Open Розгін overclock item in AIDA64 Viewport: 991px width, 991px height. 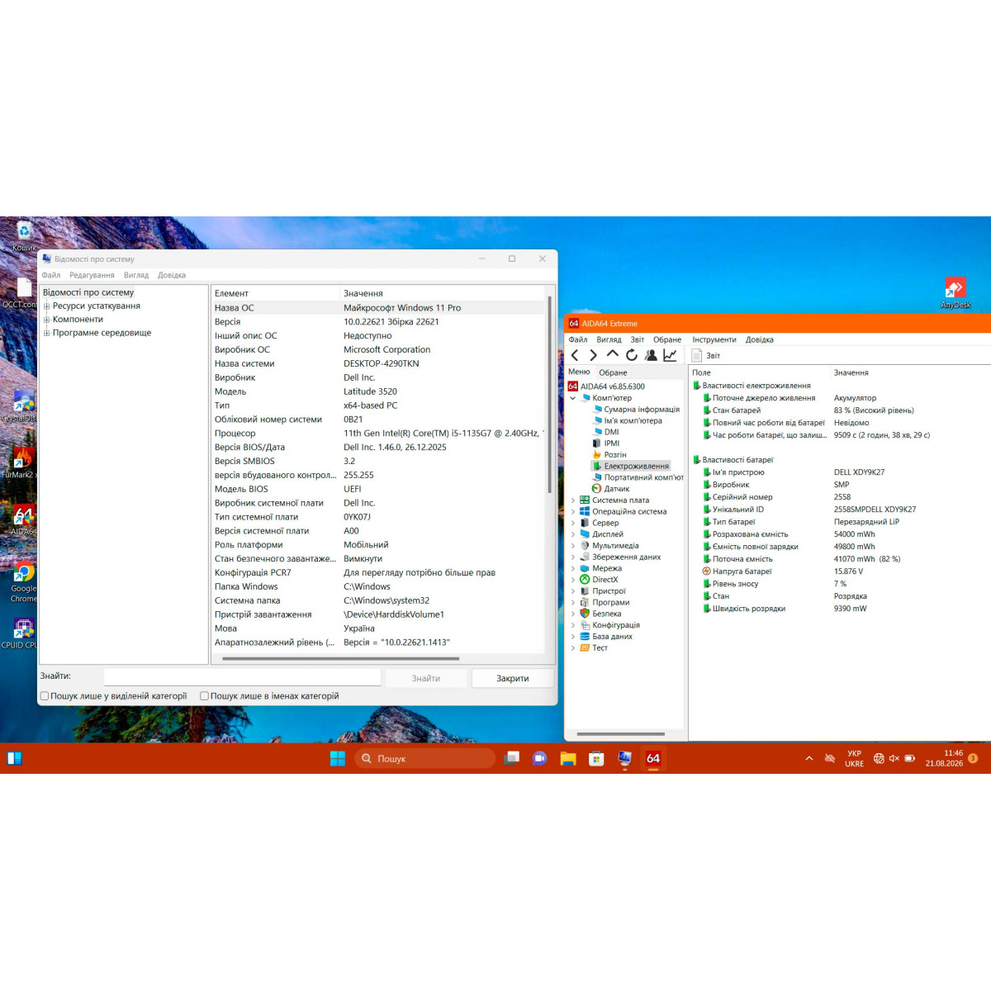(614, 455)
